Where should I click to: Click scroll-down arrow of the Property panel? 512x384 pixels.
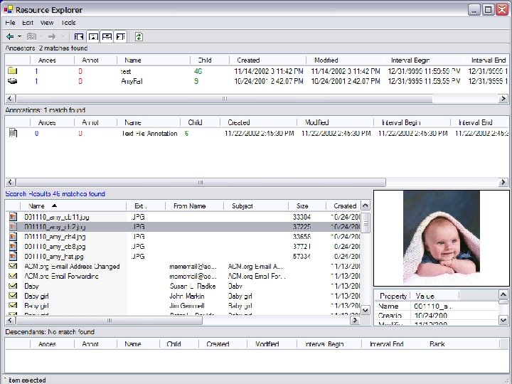[503, 321]
